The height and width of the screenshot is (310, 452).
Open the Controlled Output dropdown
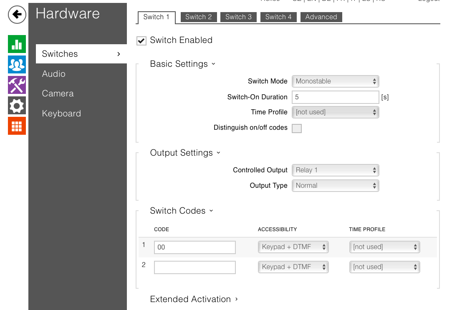(336, 170)
